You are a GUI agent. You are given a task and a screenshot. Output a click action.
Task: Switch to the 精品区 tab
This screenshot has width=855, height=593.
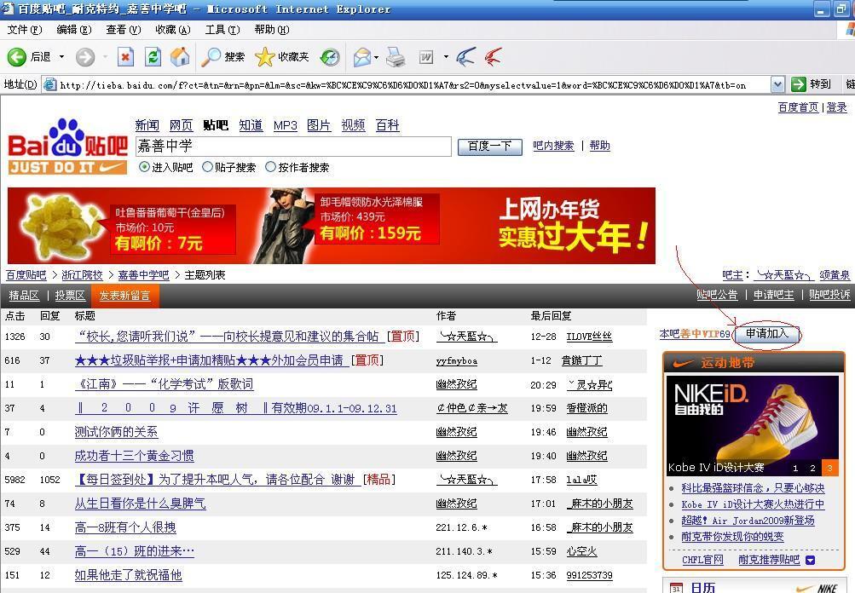[24, 296]
